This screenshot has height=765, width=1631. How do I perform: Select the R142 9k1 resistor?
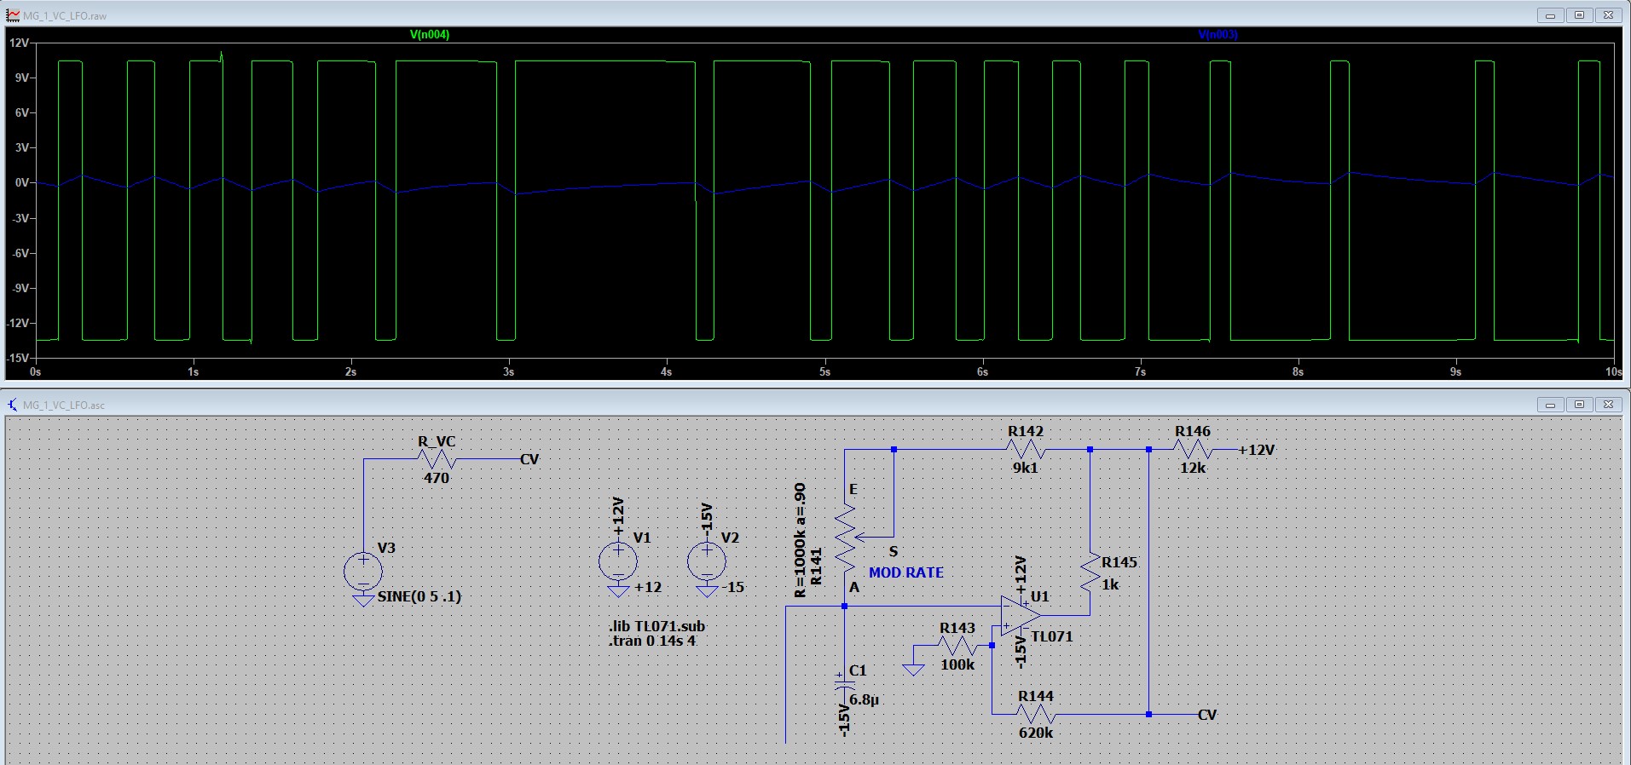1025,450
